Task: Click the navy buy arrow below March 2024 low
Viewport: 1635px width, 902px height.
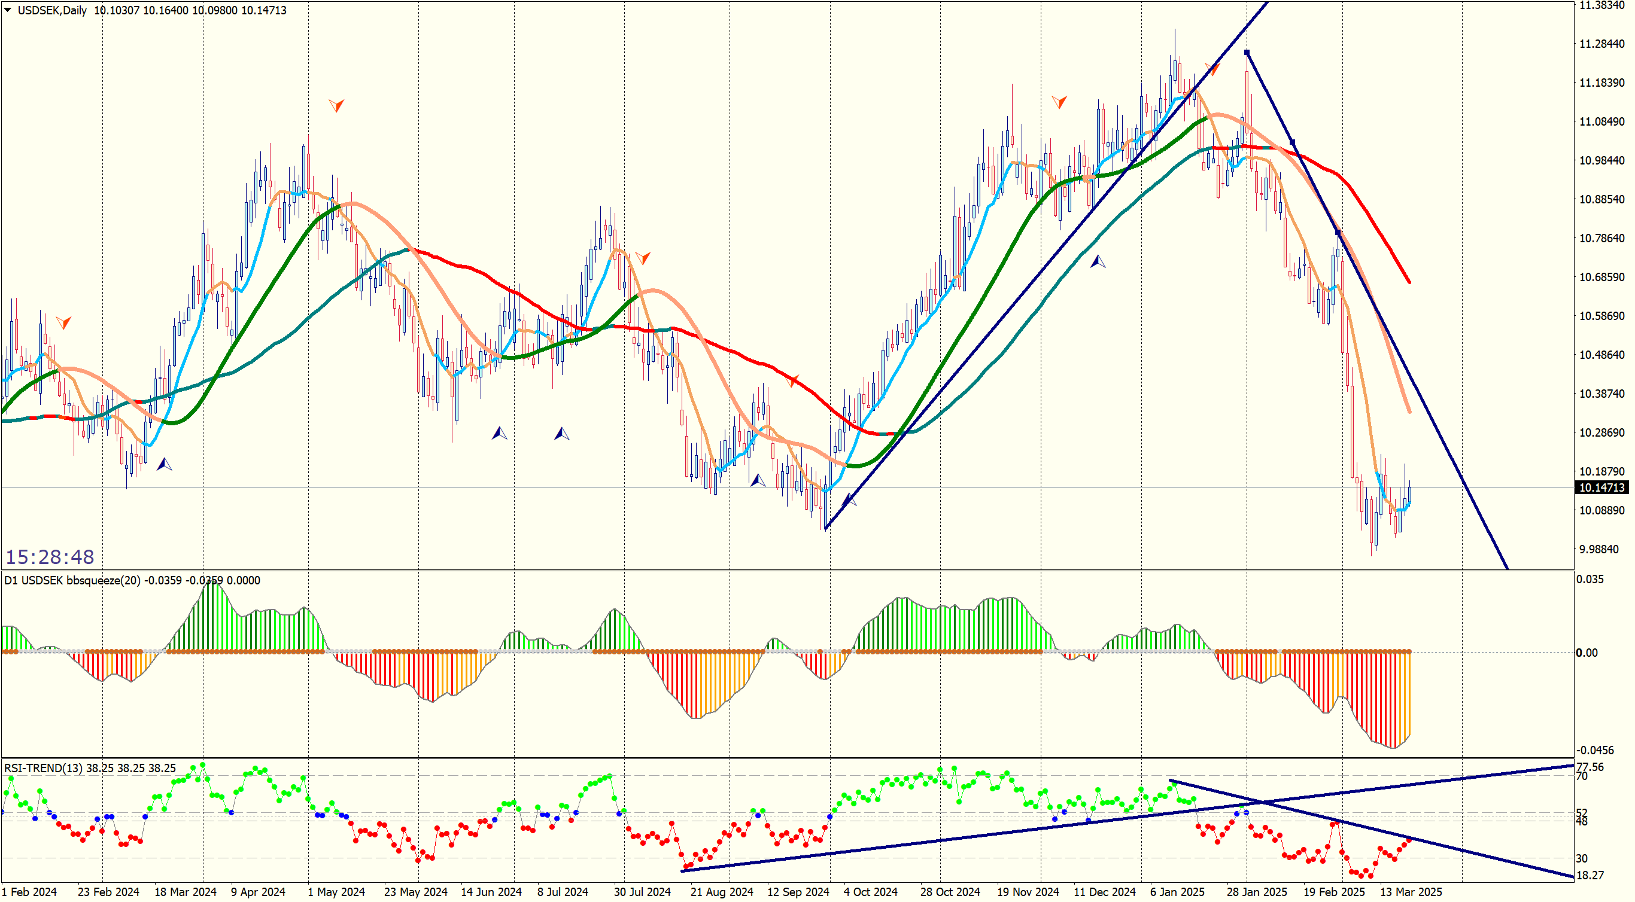Action: pyautogui.click(x=164, y=464)
